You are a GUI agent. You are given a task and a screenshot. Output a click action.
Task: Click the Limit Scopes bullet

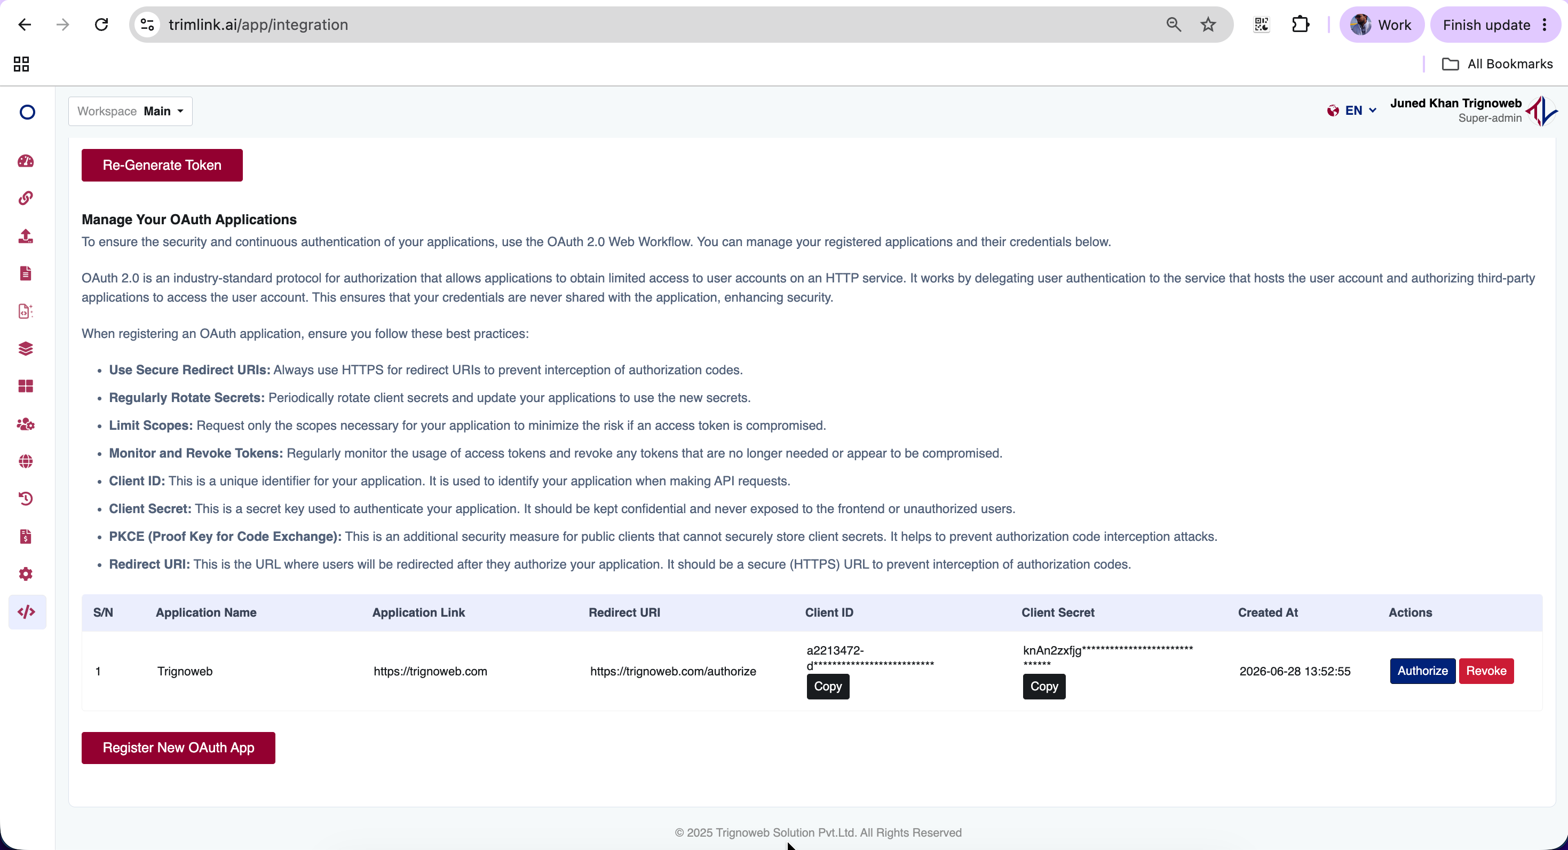click(468, 426)
